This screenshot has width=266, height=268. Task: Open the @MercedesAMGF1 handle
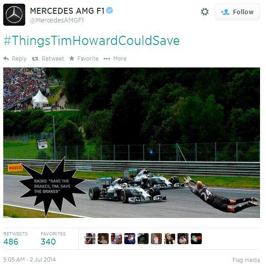coord(57,20)
